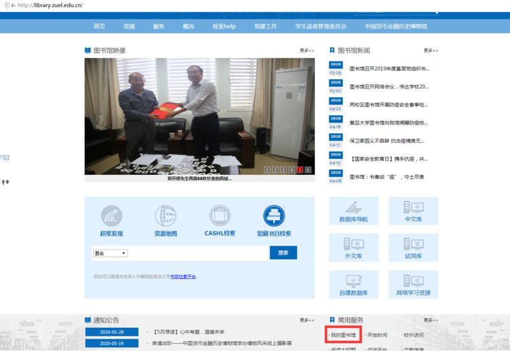Open notice 【5月荐读】心中有爱，温暖未来
The height and width of the screenshot is (351, 510).
click(189, 332)
